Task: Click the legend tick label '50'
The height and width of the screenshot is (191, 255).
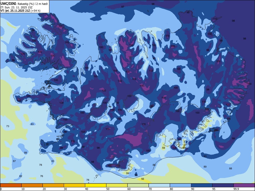Action: (108, 189)
